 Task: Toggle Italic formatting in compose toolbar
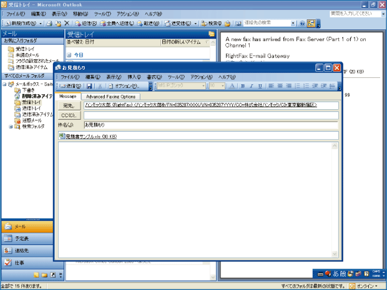(252, 86)
